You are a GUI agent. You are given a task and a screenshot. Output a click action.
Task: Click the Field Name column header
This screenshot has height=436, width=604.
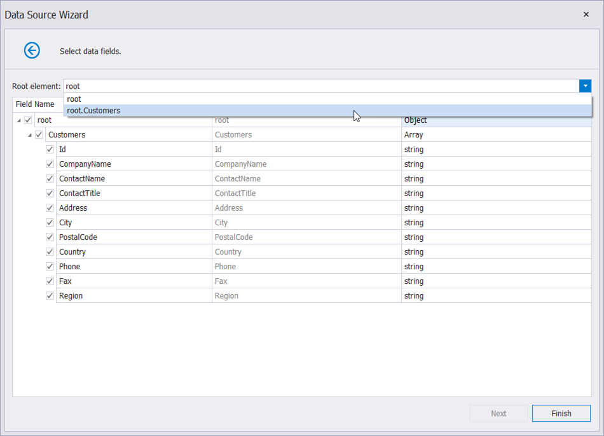pyautogui.click(x=35, y=104)
